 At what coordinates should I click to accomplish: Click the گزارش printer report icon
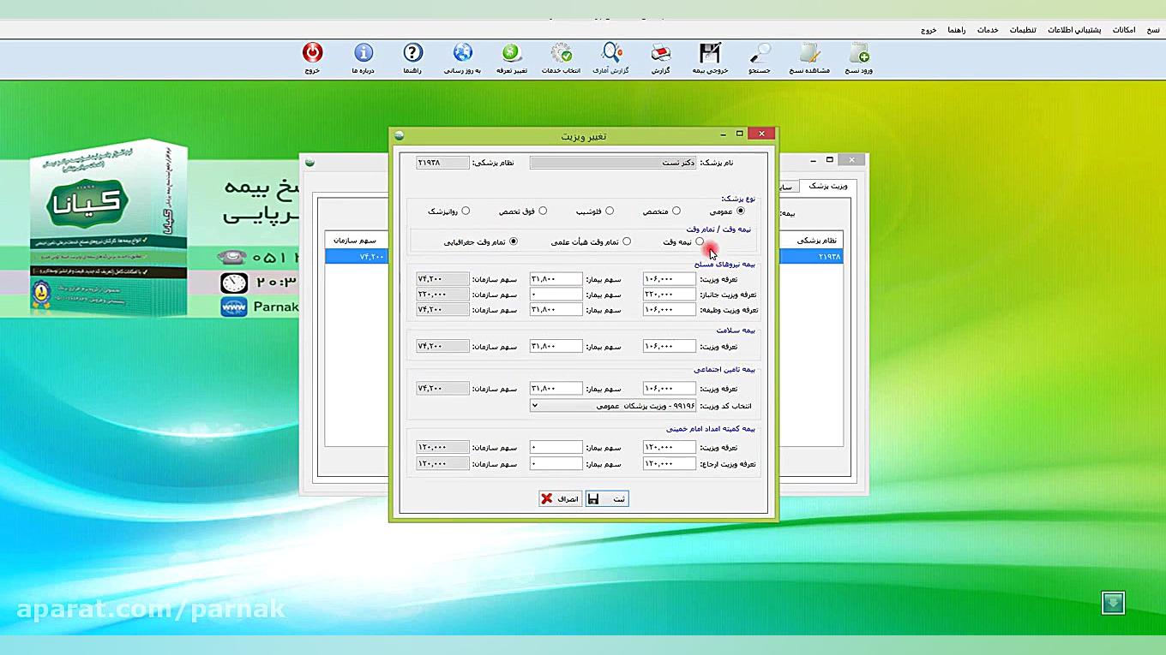(660, 56)
